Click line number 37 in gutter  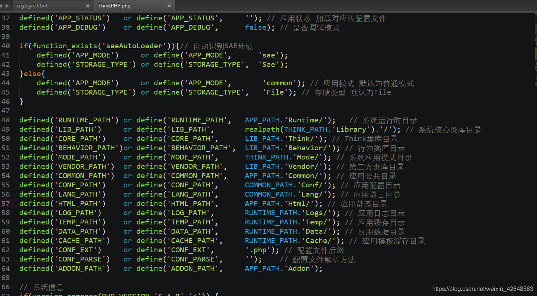(6, 18)
